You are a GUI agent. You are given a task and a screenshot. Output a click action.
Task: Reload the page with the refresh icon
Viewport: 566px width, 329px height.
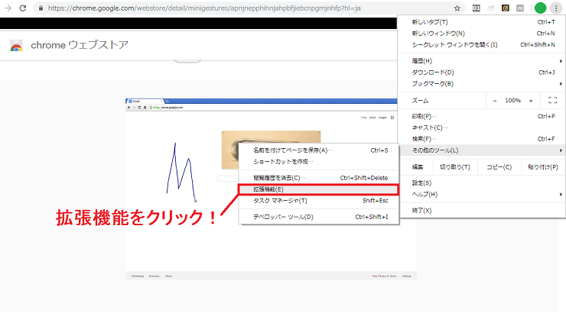[23, 8]
